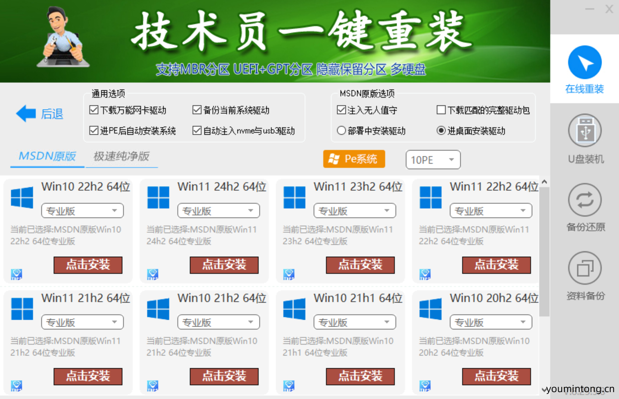The width and height of the screenshot is (619, 399).
Task: Open the TIPS icon on Win10 22h2 card
Action: [17, 274]
